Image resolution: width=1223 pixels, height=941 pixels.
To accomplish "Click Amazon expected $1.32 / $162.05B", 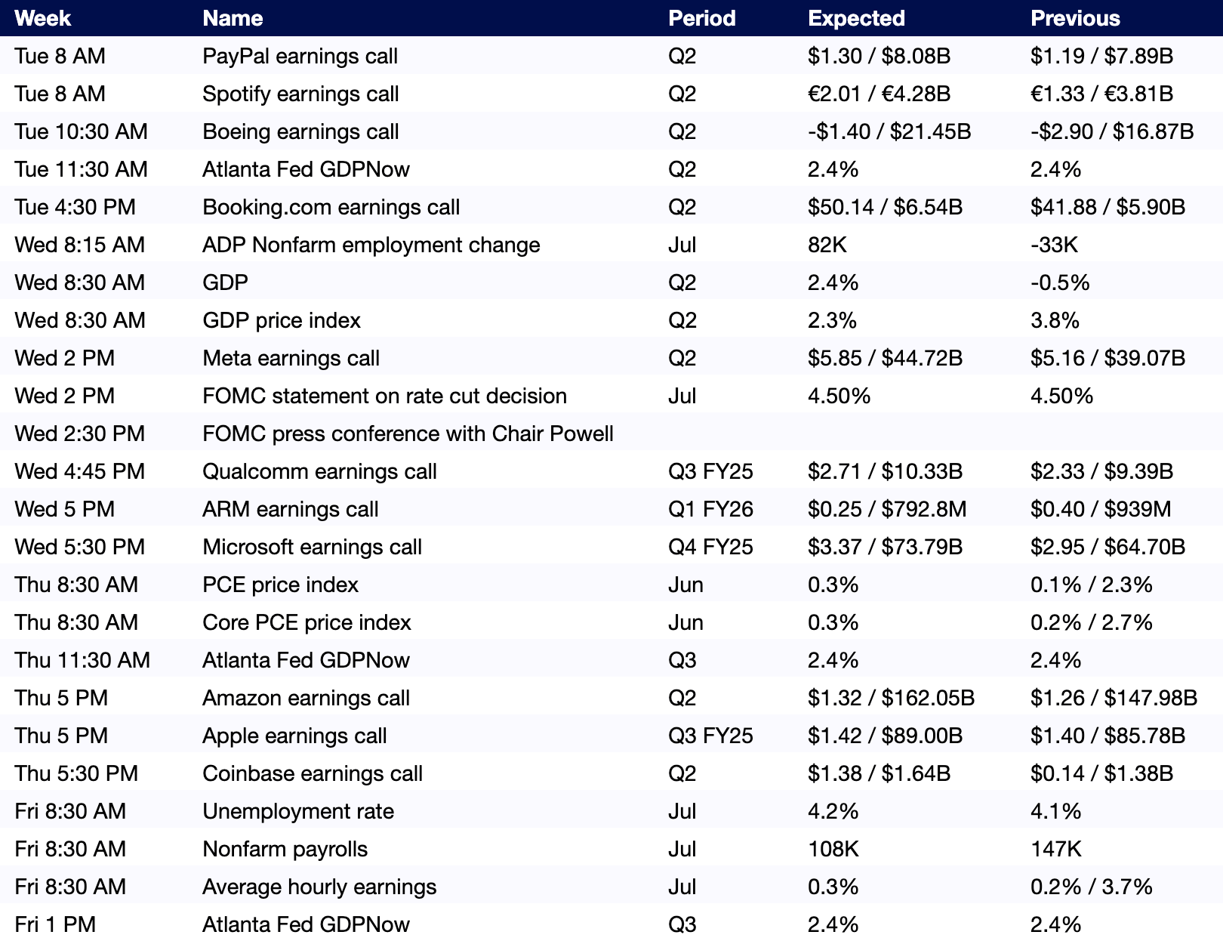I will (x=891, y=698).
